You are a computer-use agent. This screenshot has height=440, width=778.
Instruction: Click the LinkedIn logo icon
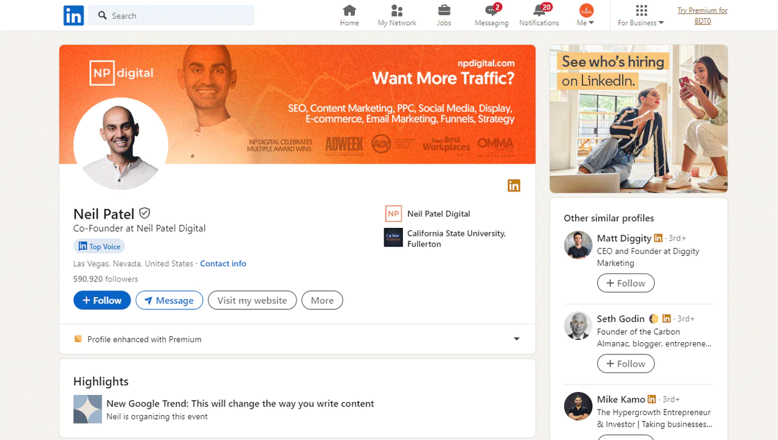click(74, 15)
